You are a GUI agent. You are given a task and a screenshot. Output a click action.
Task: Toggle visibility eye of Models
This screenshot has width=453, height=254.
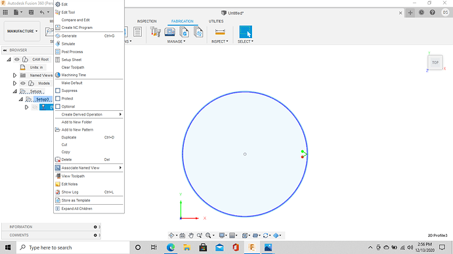(23, 83)
